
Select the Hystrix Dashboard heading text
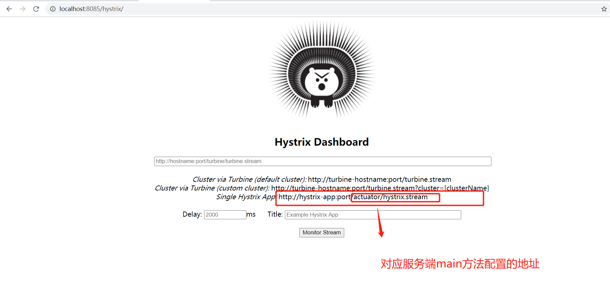(322, 142)
